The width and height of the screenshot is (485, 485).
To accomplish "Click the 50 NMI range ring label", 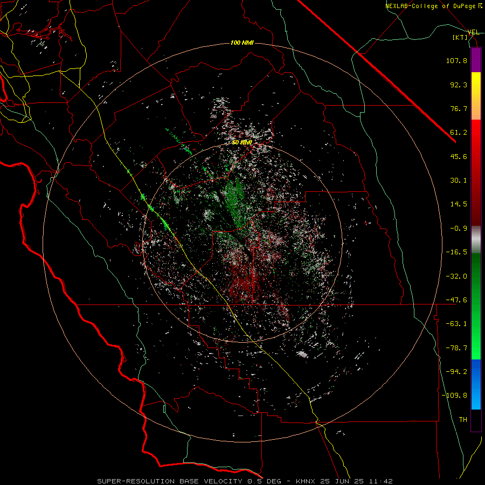I will (242, 142).
